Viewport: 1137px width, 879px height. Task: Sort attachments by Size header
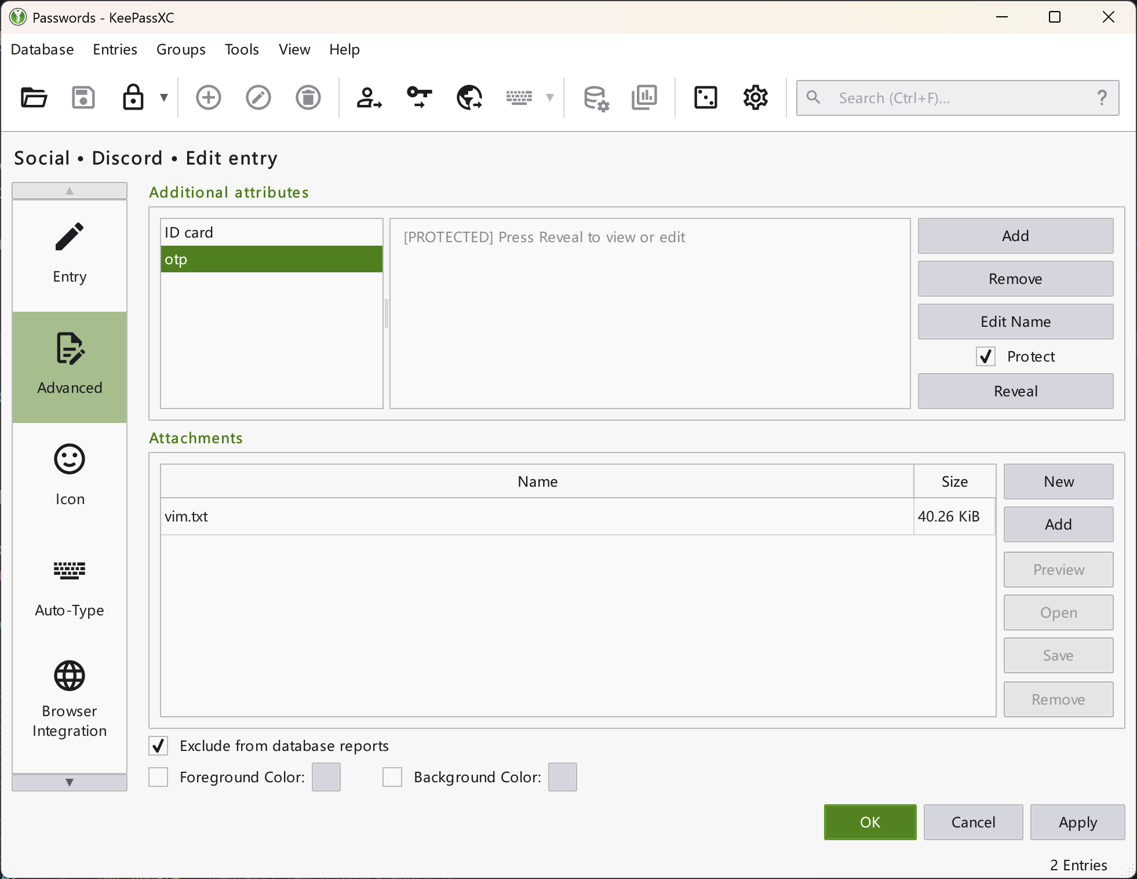coord(954,482)
